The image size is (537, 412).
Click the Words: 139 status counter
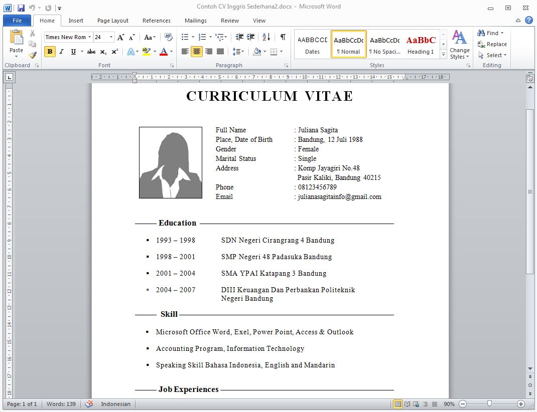point(61,404)
